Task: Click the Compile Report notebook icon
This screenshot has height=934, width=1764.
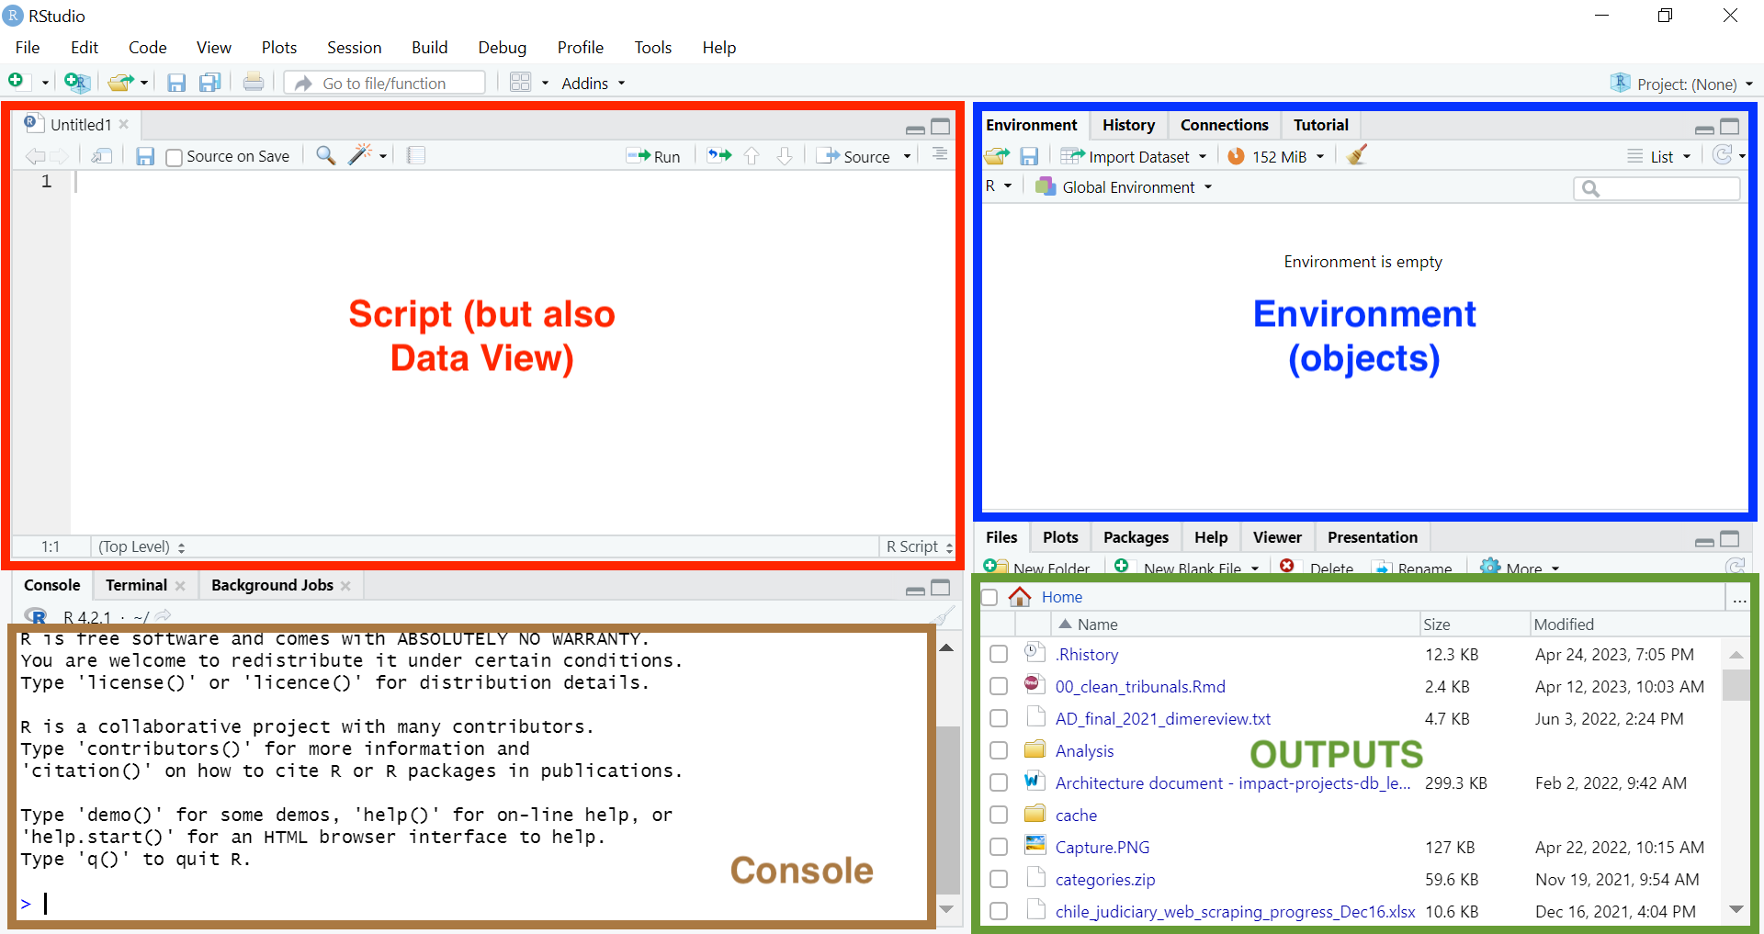Action: [416, 155]
